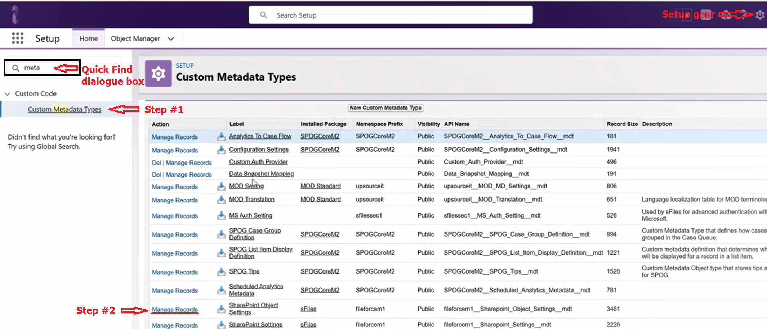Manage Records for SPOG Case Group Definition
The width and height of the screenshot is (767, 329).
coord(175,235)
